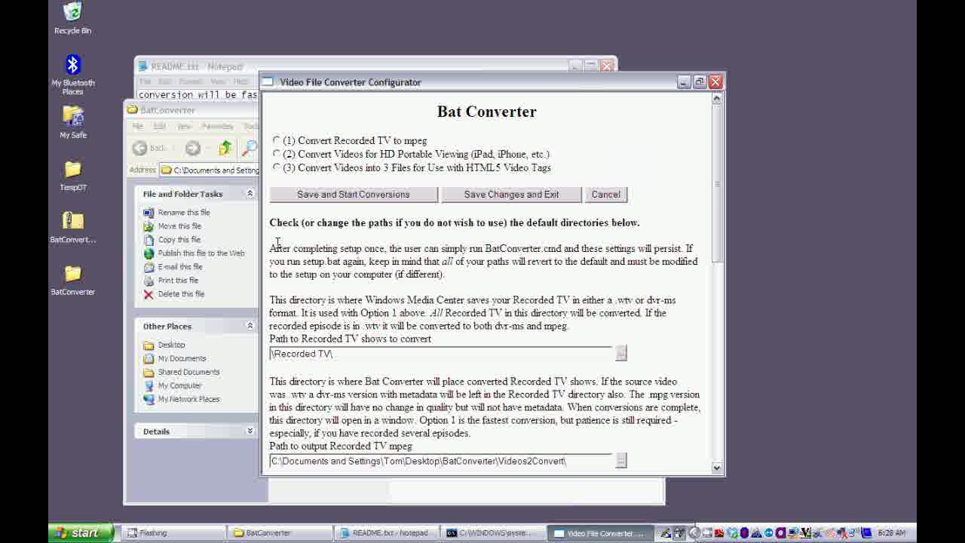The width and height of the screenshot is (965, 543).
Task: Click scrollbar down arrow in Configurator window
Action: [x=717, y=468]
